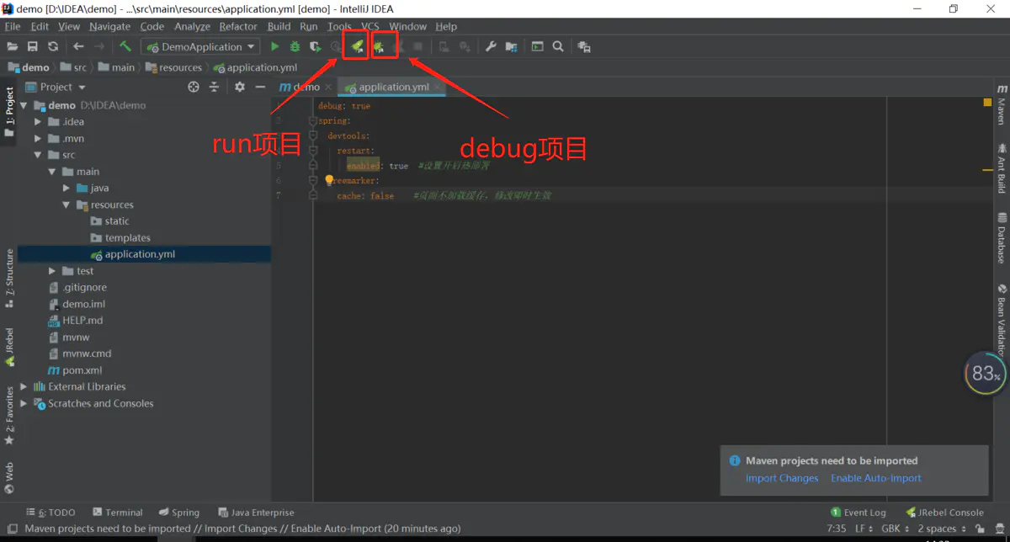The width and height of the screenshot is (1010, 542).
Task: Debug the project with JRebel bug icon
Action: tap(379, 47)
